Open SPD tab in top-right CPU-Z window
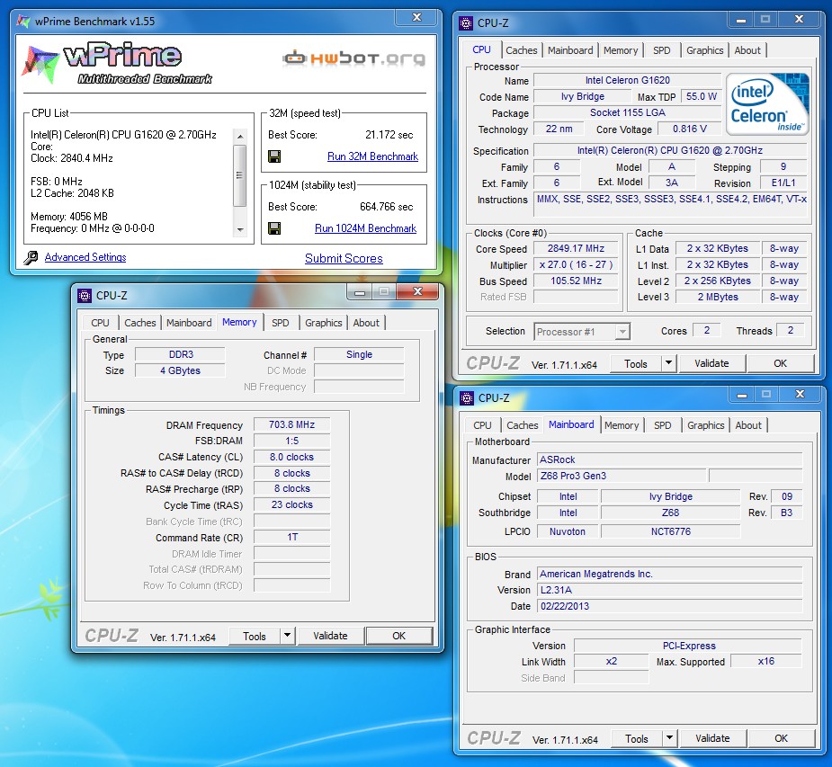The width and height of the screenshot is (832, 767). (x=662, y=50)
